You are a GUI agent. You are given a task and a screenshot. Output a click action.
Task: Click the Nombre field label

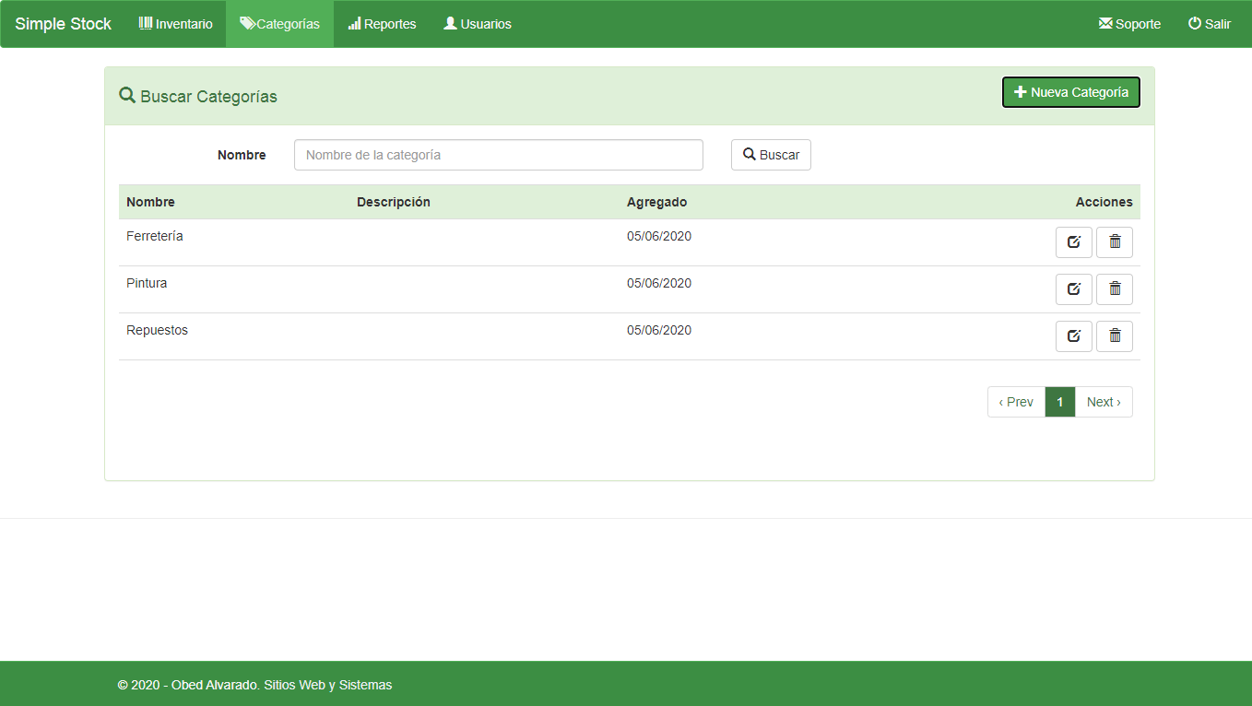point(242,155)
